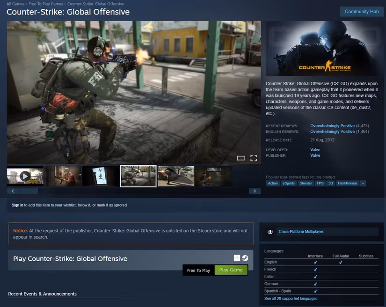Click the Counter-Strike header capsule image

(x=324, y=49)
